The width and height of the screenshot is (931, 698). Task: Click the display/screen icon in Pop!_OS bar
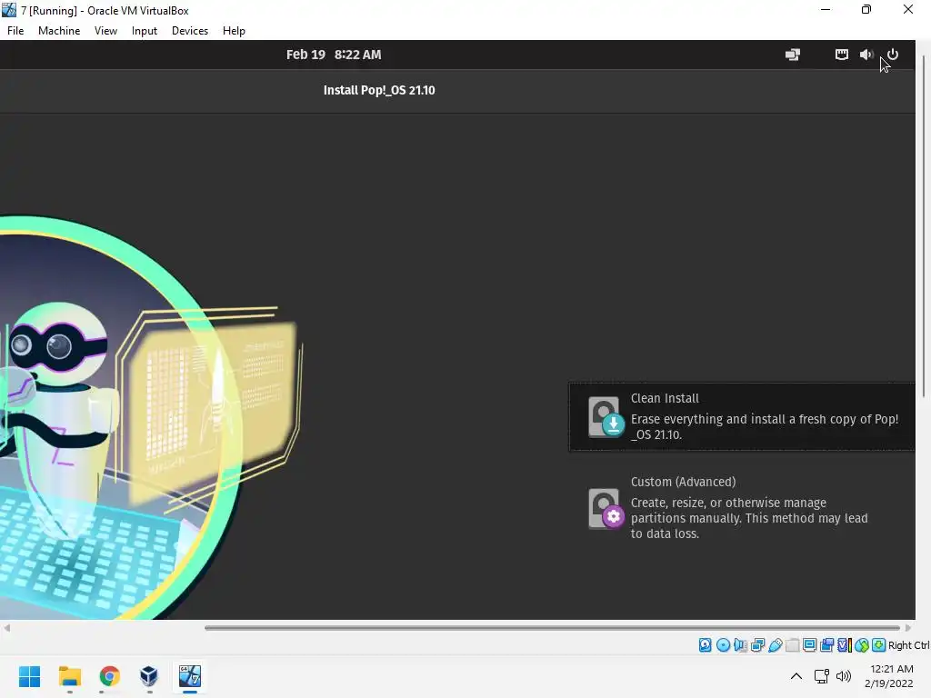793,55
